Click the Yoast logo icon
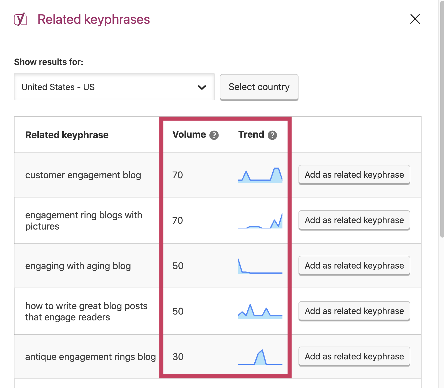Viewport: 444px width, 388px height. pos(20,19)
